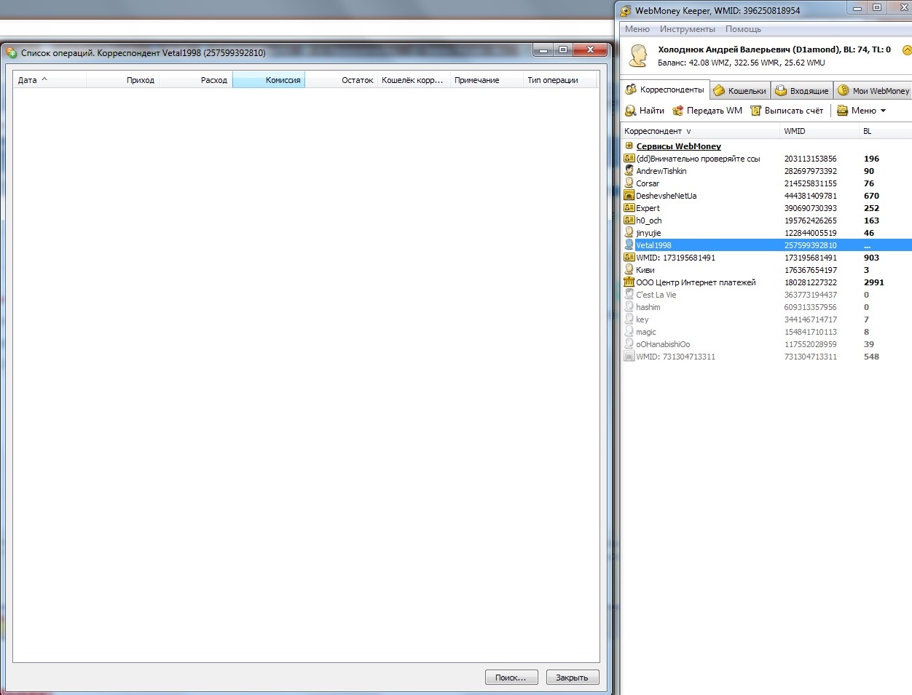This screenshot has height=695, width=912.
Task: Sort the correspondent list by BL header
Action: [x=885, y=131]
